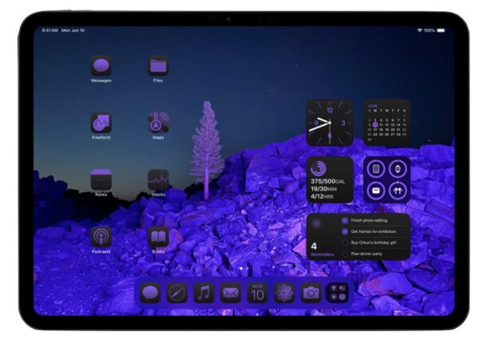Launch Music from the dock

(204, 293)
